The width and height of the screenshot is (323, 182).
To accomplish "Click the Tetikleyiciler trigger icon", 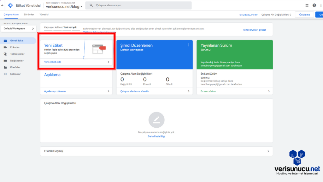I will [x=5, y=54].
